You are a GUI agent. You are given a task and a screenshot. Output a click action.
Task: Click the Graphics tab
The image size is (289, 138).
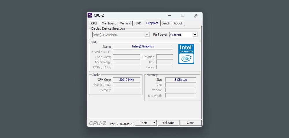[x=152, y=23]
